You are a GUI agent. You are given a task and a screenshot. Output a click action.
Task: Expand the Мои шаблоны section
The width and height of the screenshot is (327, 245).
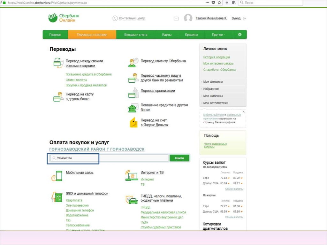tap(213, 96)
